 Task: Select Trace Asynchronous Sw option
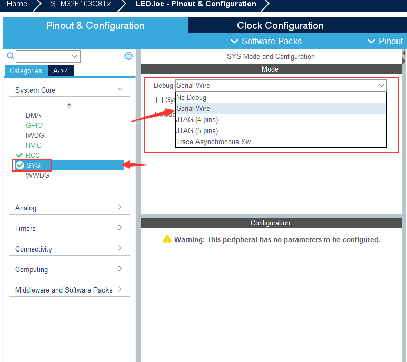point(213,142)
